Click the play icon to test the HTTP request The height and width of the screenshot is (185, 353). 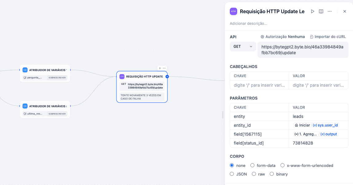312,11
